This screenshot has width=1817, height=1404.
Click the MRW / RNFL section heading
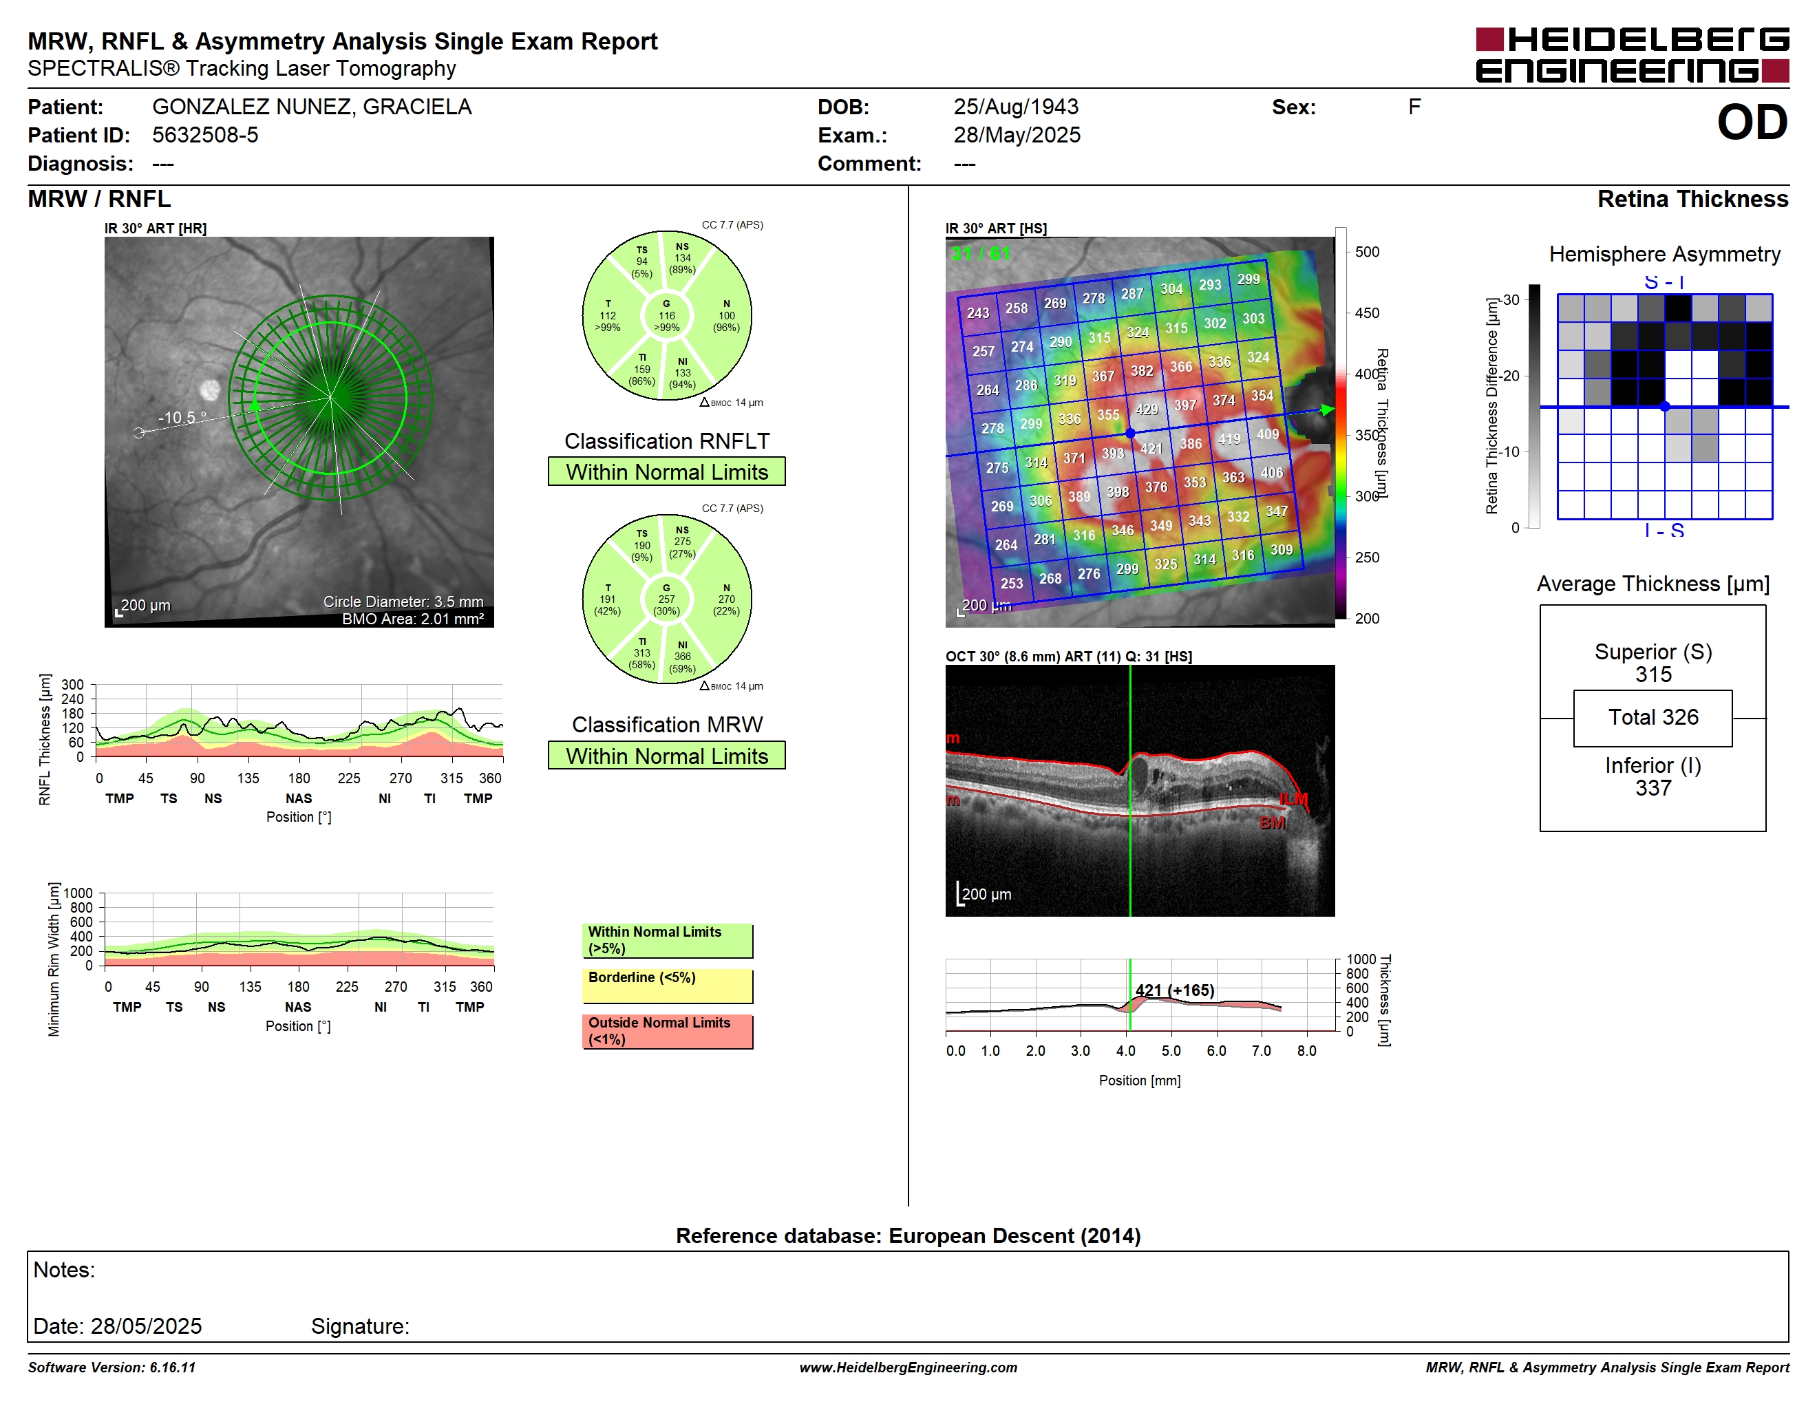pyautogui.click(x=99, y=199)
